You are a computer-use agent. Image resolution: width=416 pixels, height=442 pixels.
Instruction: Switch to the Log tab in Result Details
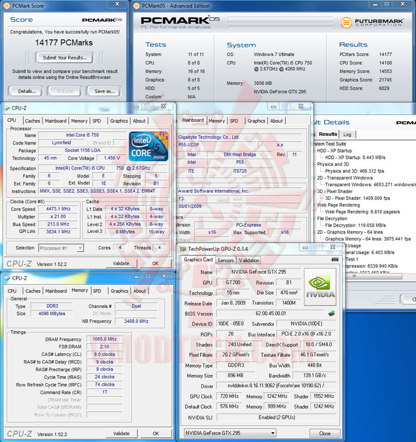tap(347, 135)
